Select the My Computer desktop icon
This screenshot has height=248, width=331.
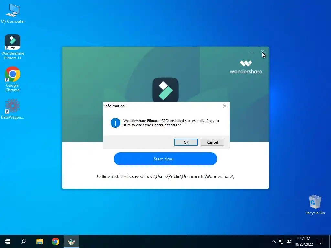pos(13,14)
